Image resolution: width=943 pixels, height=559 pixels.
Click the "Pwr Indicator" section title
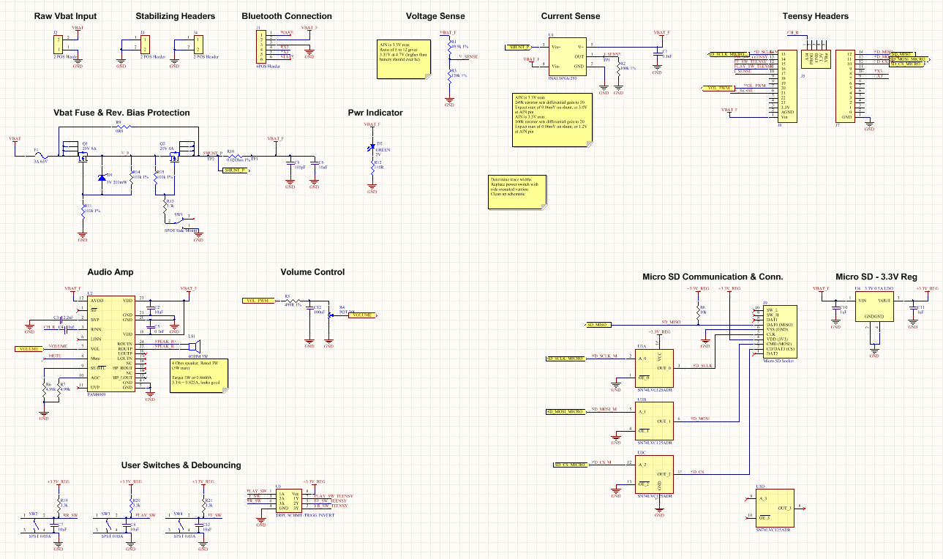point(375,113)
